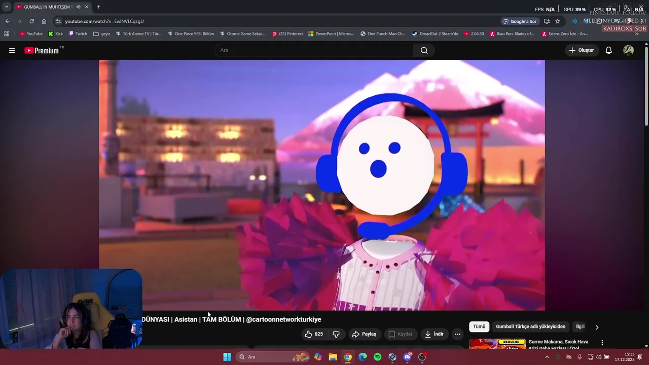This screenshot has width=649, height=365.
Task: Open OBS Studio from taskbar
Action: [x=422, y=357]
